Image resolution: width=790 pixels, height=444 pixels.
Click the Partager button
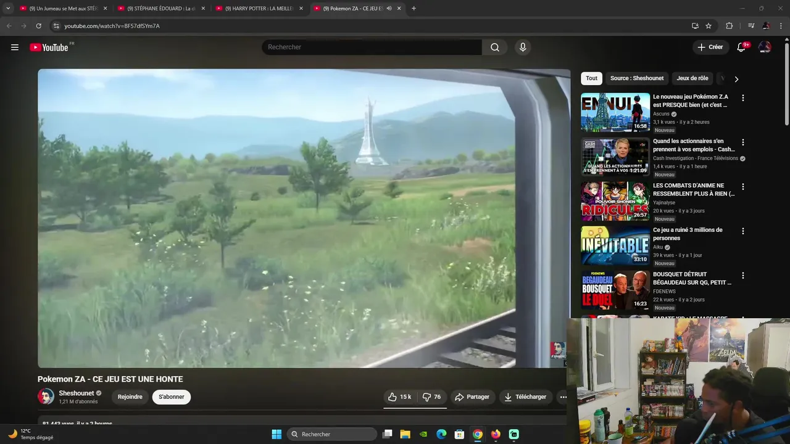tap(472, 397)
